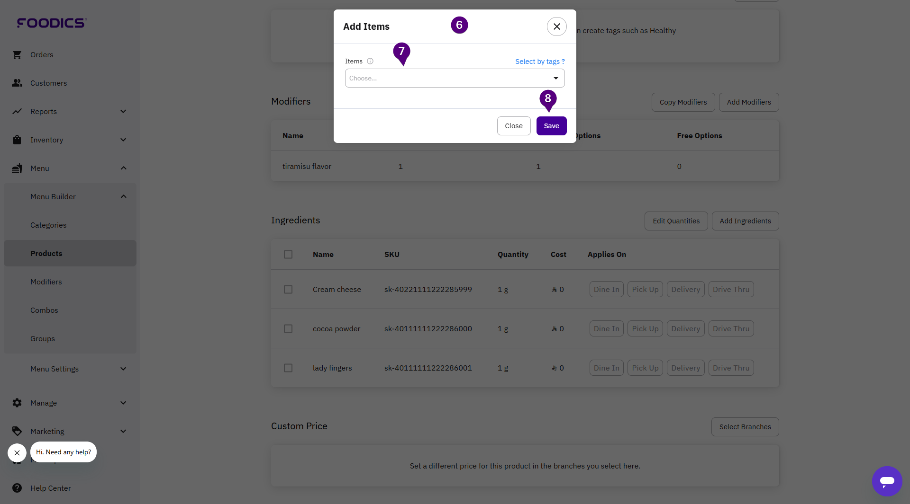
Task: Tick the Cream cheese ingredient checkbox
Action: click(288, 289)
